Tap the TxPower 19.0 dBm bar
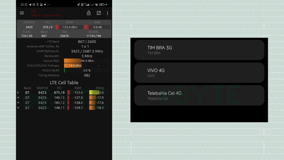The width and height of the screenshot is (284, 160). (x=73, y=66)
